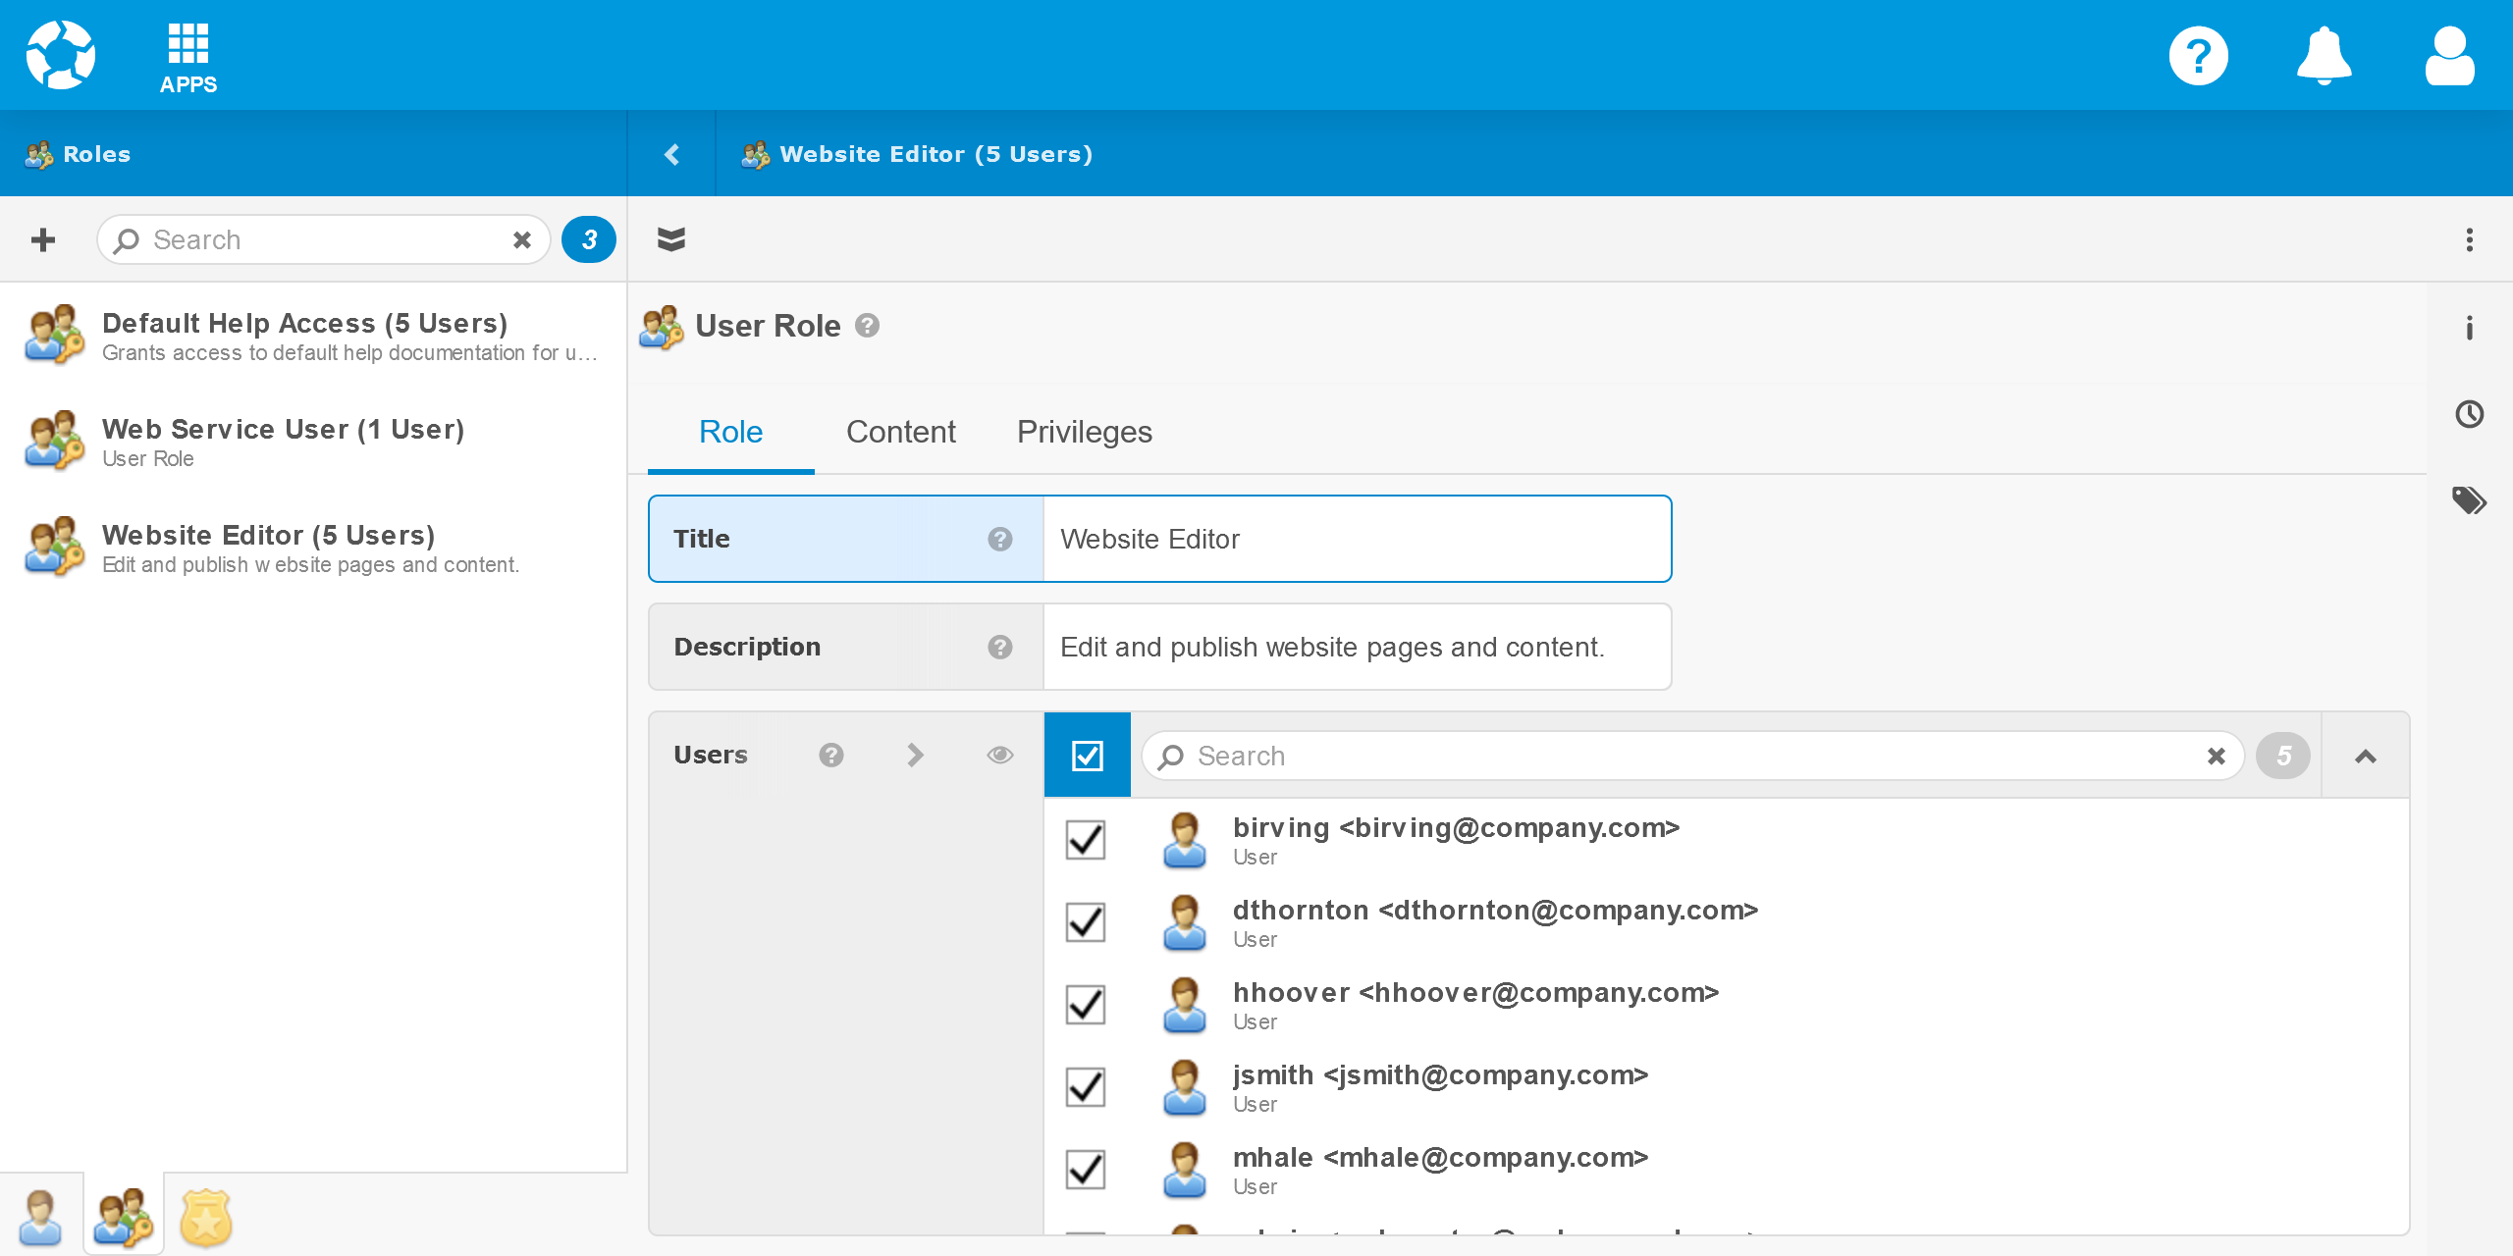Open the tags icon in right sidebar
Viewport: 2513px width, 1256px height.
(2469, 500)
